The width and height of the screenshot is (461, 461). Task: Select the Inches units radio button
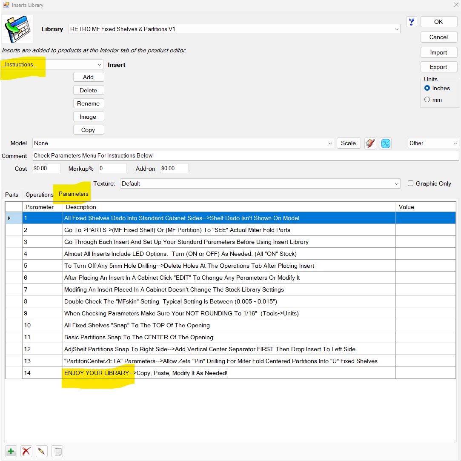(427, 88)
